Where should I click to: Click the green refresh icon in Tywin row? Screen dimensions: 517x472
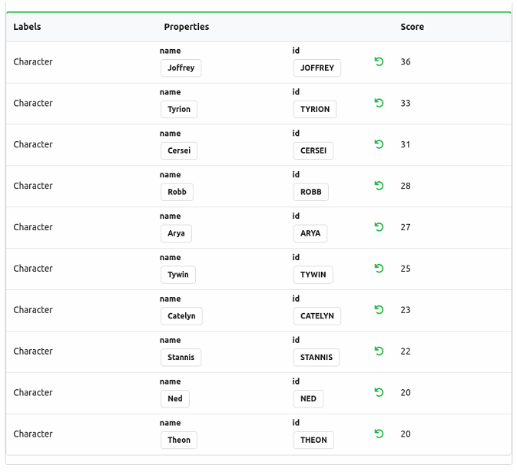coord(379,269)
